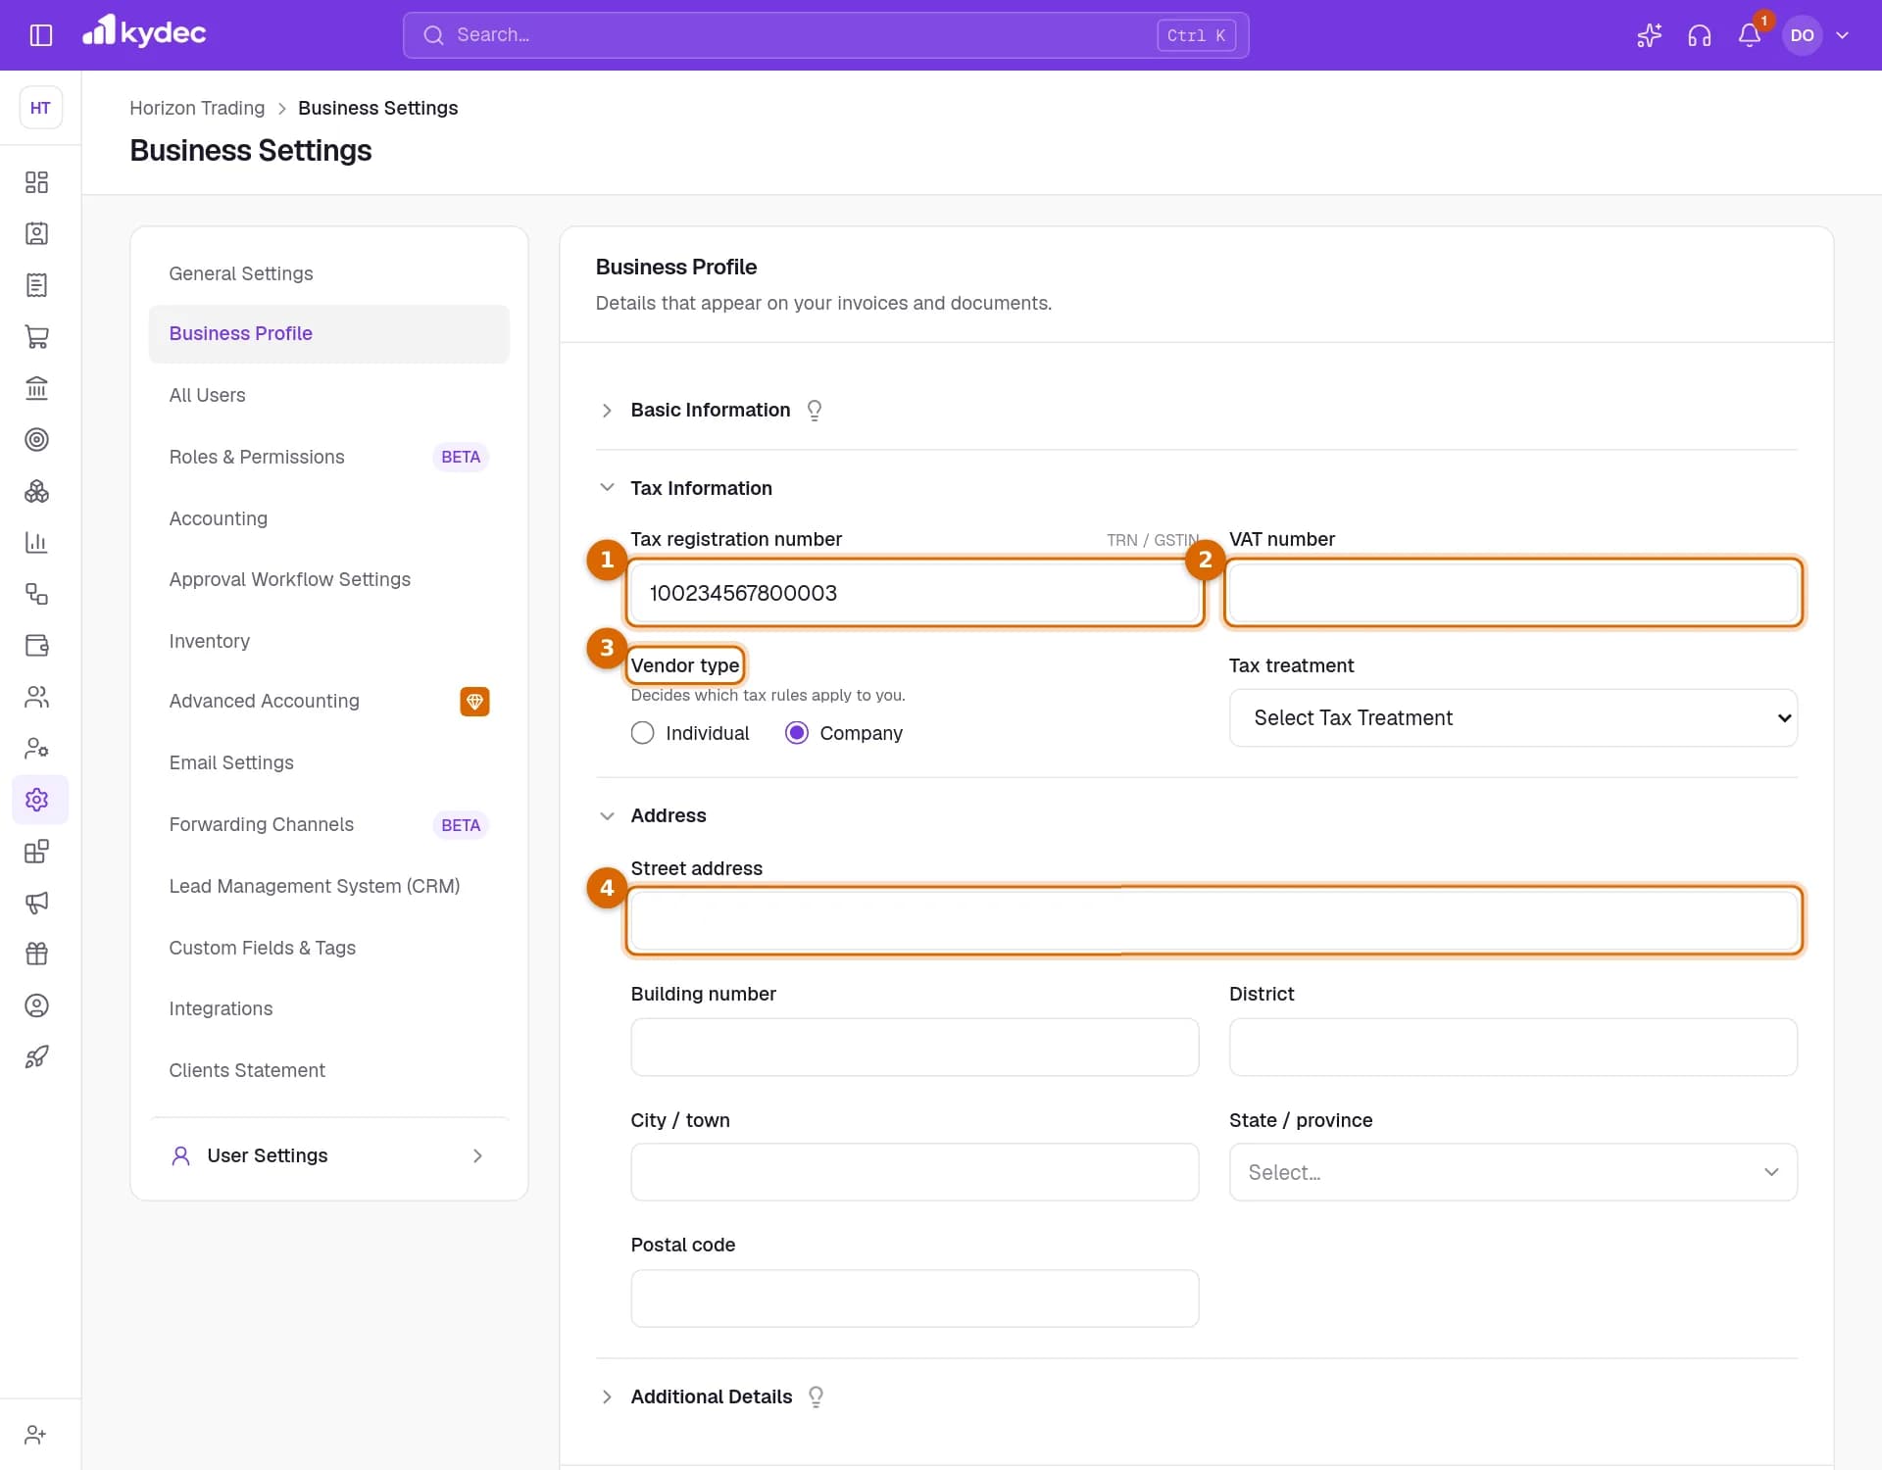Open the settings gear sidebar icon
The height and width of the screenshot is (1470, 1882).
tap(36, 800)
